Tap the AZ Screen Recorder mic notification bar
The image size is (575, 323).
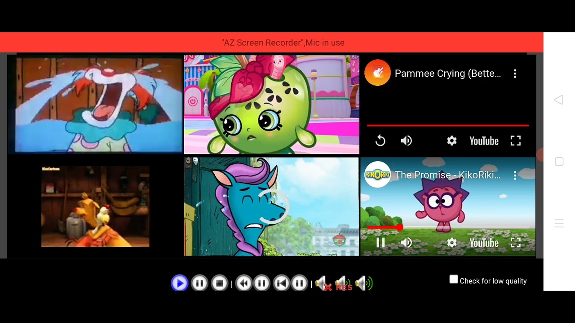272,43
